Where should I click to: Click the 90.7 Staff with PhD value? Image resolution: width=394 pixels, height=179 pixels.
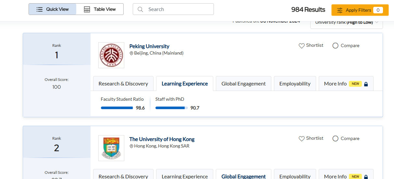click(195, 108)
